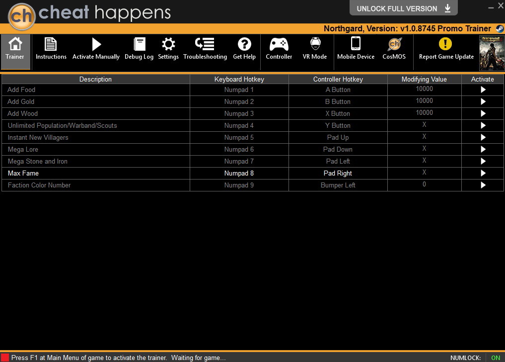
Task: Click the Numpad 1 keyboard hotkey cell
Action: (239, 90)
